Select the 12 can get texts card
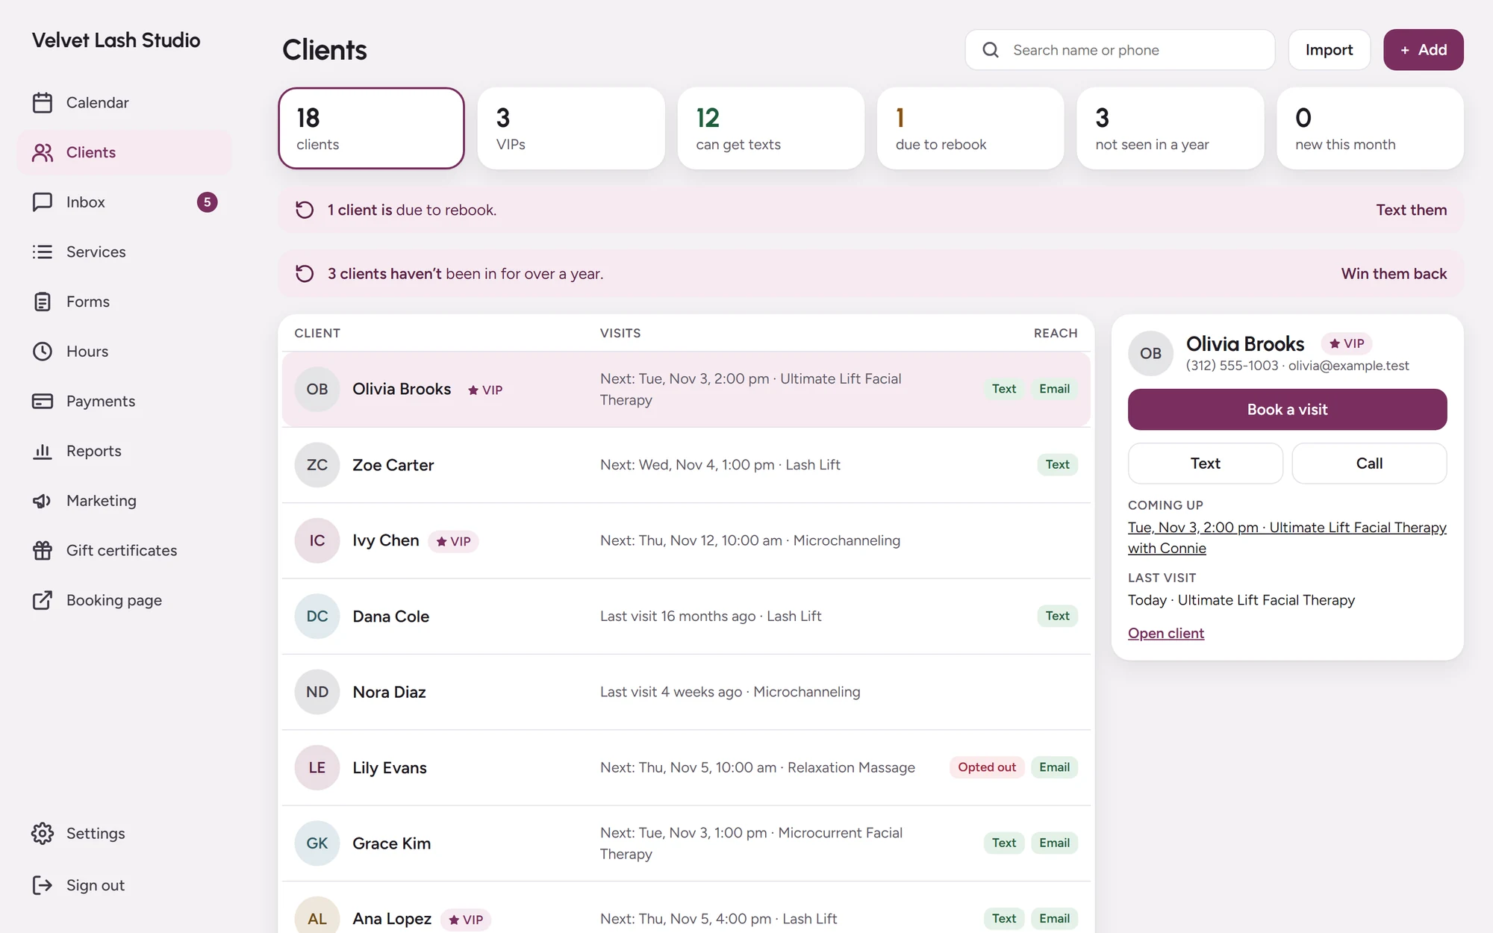This screenshot has height=933, width=1493. coord(770,128)
